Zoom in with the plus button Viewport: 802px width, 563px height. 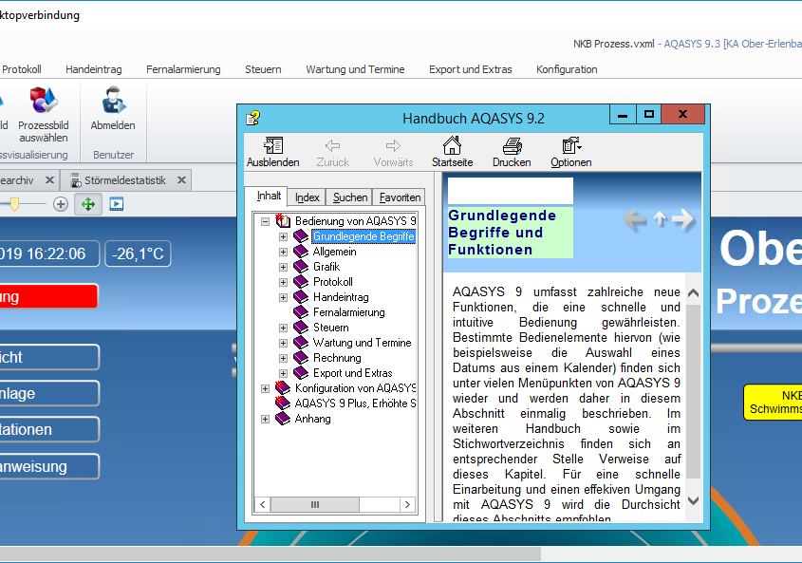tap(61, 204)
